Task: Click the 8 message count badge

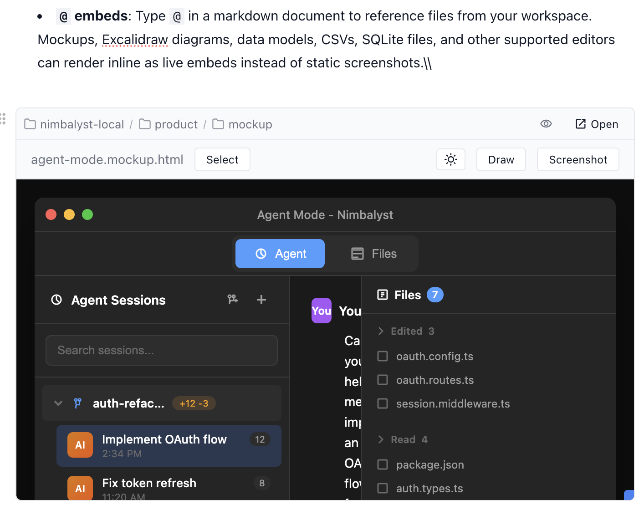Action: (x=262, y=483)
